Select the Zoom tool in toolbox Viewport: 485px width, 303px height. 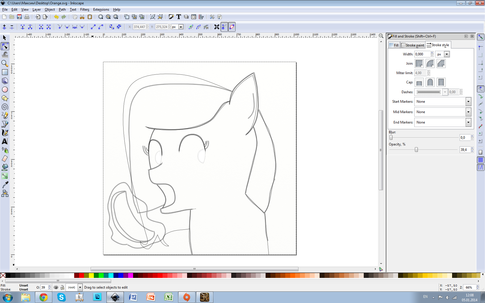[x=5, y=63]
